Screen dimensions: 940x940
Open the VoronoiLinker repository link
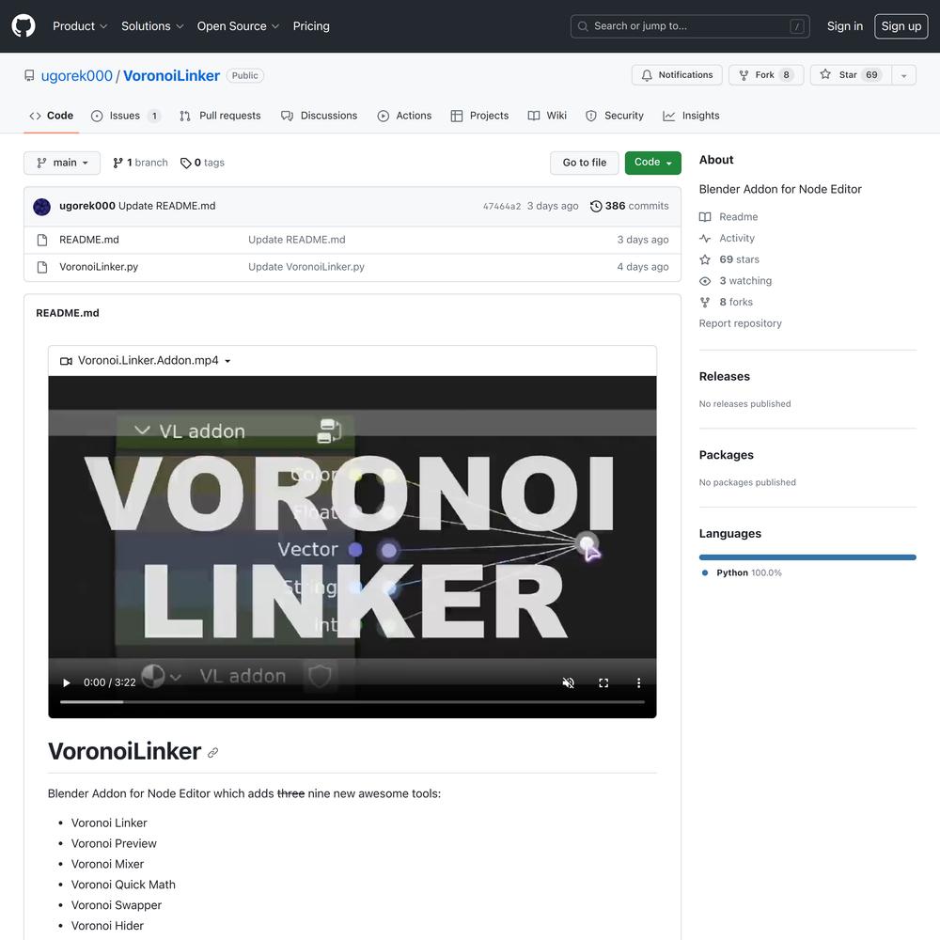click(x=171, y=75)
